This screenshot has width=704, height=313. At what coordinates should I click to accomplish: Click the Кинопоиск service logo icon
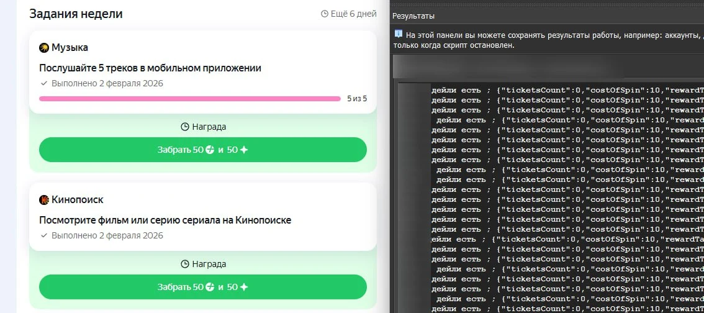[x=44, y=200]
